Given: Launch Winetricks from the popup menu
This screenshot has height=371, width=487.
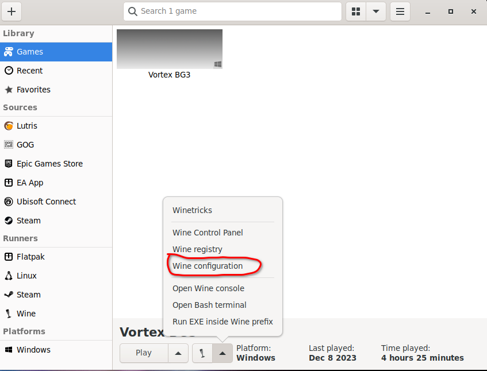Looking at the screenshot, I should pyautogui.click(x=223, y=210).
